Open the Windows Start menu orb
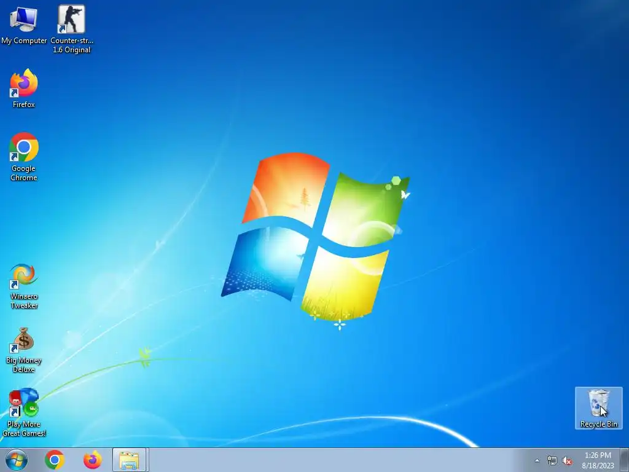The width and height of the screenshot is (629, 472). [x=17, y=460]
